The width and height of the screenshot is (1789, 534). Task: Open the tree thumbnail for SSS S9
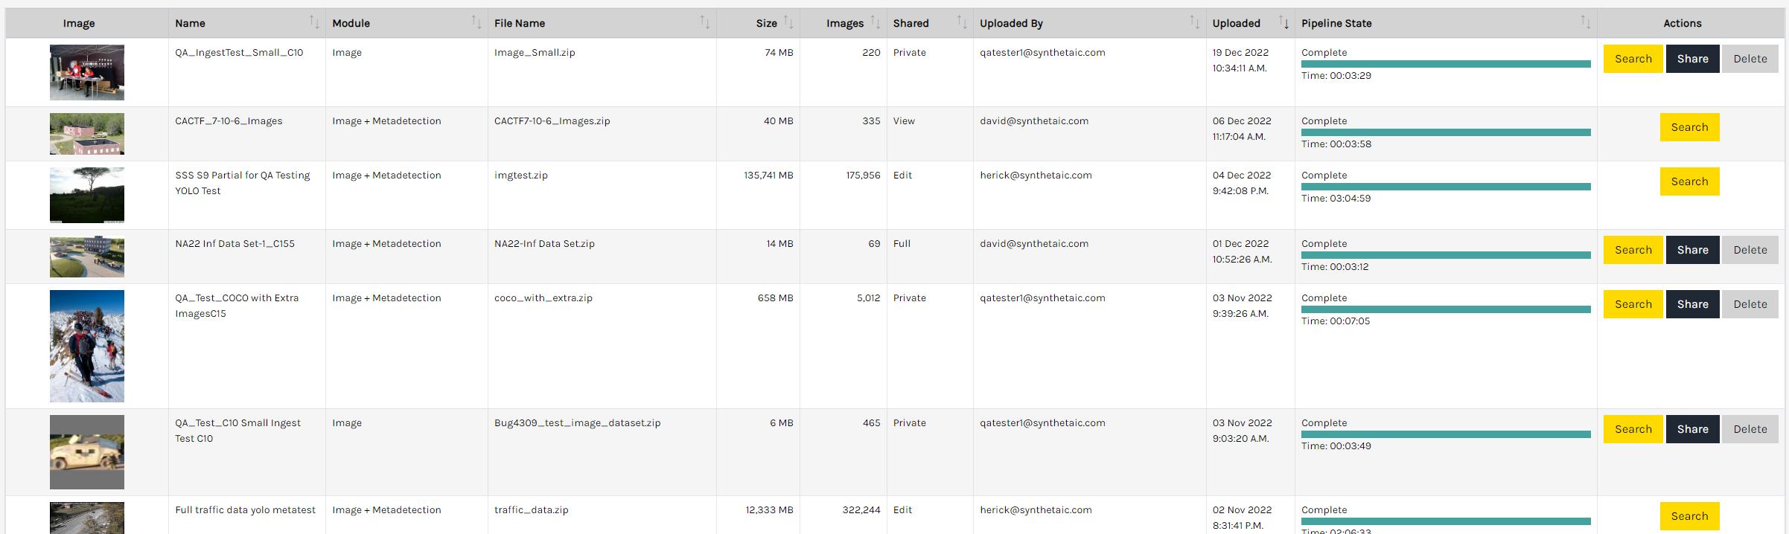point(87,195)
